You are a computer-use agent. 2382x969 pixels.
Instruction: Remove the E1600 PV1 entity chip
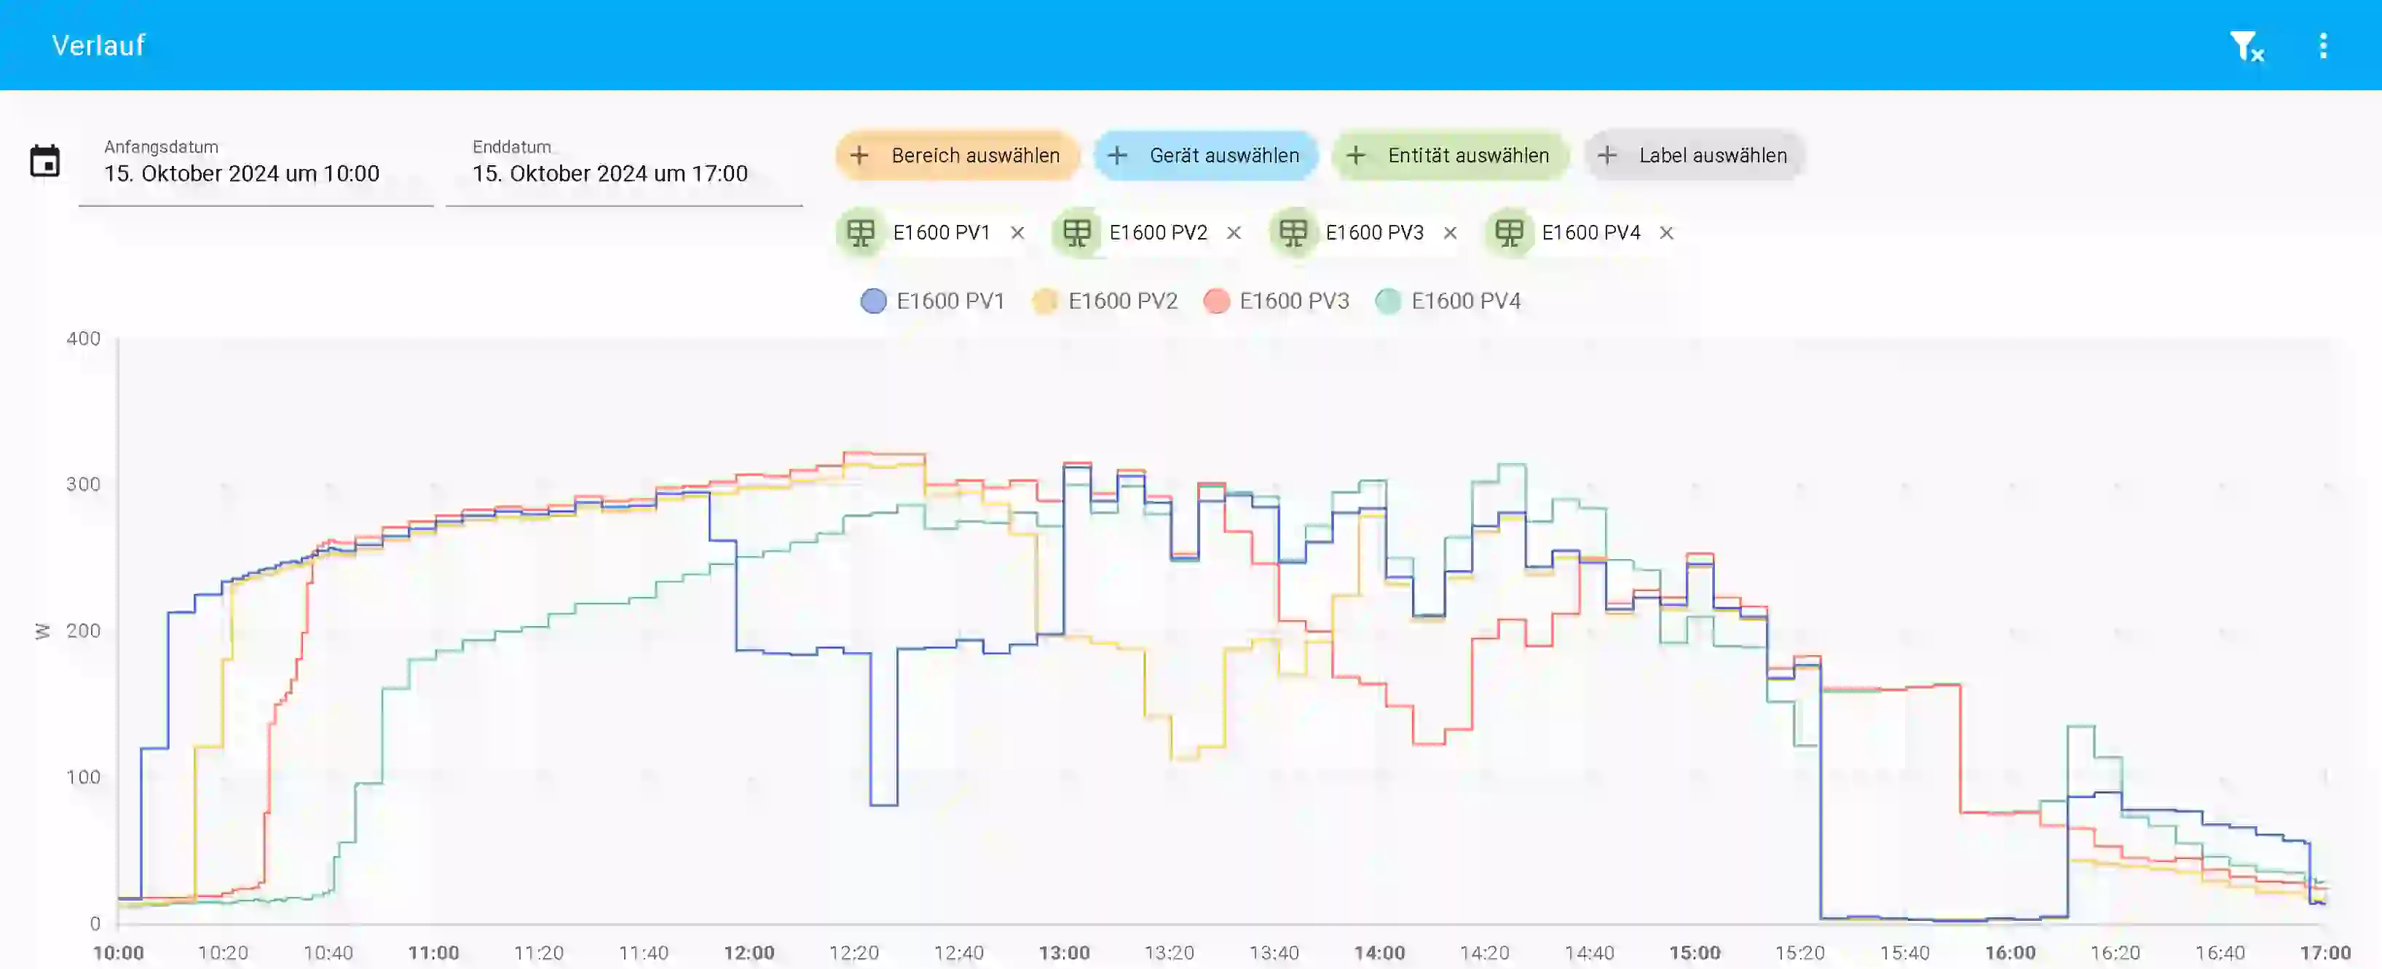pyautogui.click(x=1017, y=233)
